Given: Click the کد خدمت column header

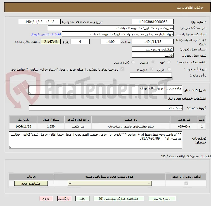Looking at the screenshot, I should [x=184, y=120].
